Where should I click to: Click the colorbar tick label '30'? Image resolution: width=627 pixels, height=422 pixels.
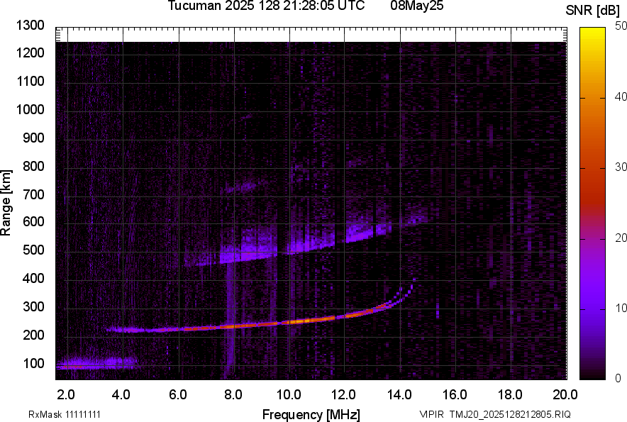coord(621,167)
